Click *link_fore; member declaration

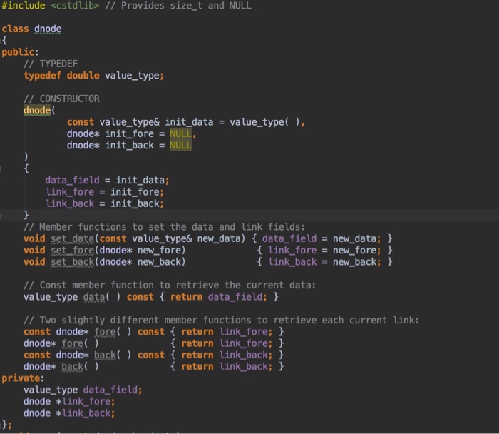[86, 402]
